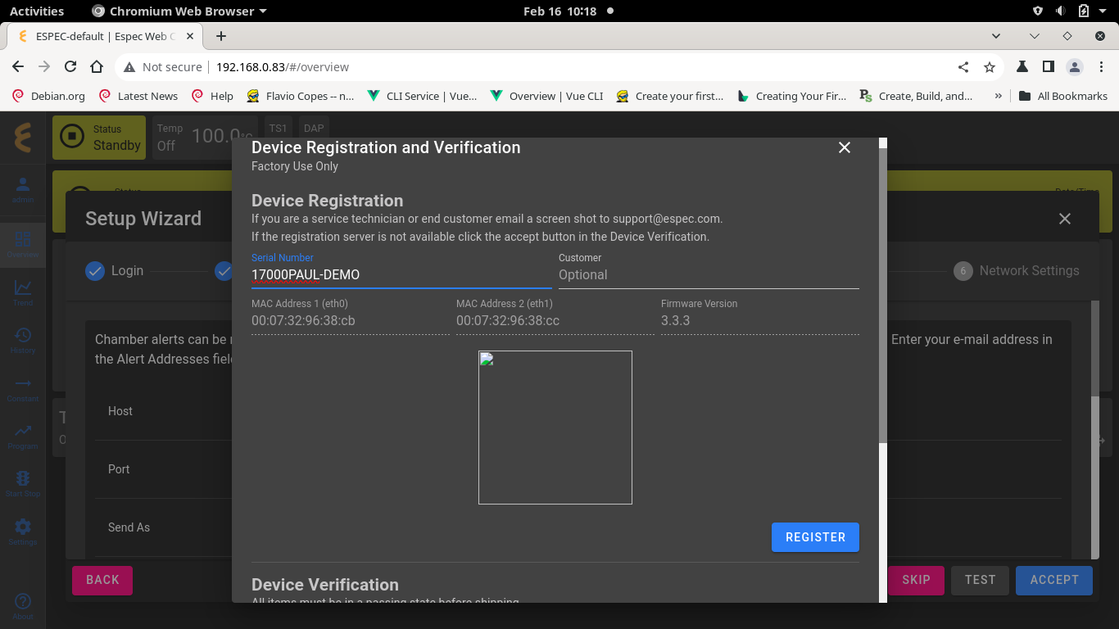This screenshot has height=629, width=1119.
Task: Click the SKIP button
Action: pos(916,580)
